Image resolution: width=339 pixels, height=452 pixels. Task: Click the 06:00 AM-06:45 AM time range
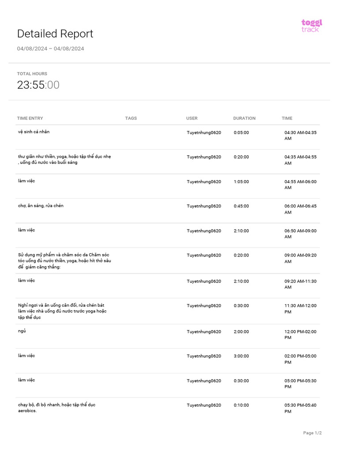click(300, 209)
